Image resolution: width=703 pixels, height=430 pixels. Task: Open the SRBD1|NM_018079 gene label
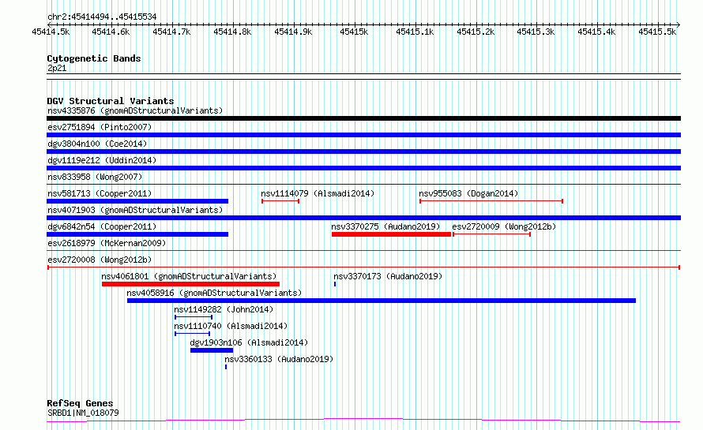[83, 413]
